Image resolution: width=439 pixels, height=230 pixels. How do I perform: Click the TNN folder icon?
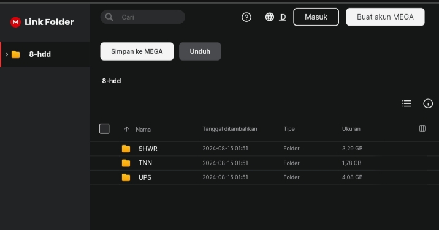coord(126,163)
